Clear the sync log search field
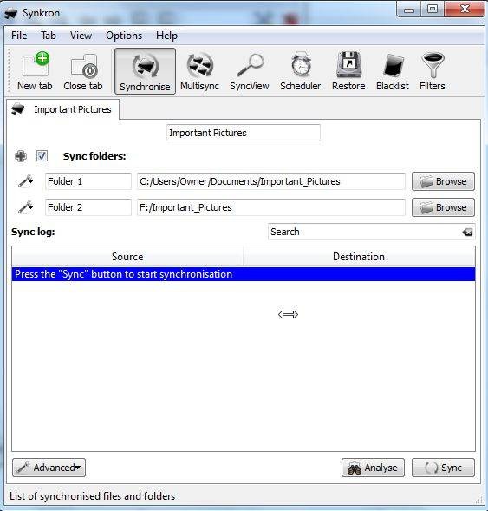The width and height of the screenshot is (488, 511). 467,232
